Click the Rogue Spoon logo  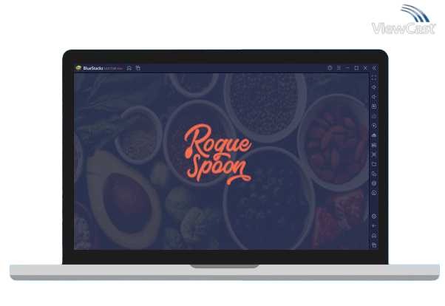(x=217, y=154)
